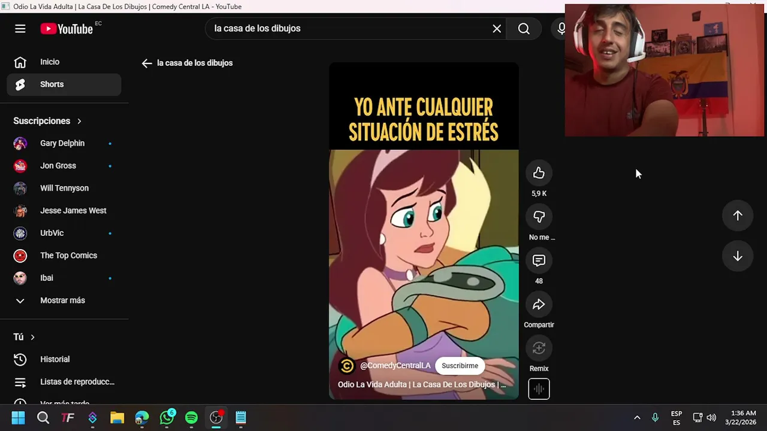The image size is (767, 431).
Task: Click Gary Delphin avatar icon
Action: tap(20, 143)
